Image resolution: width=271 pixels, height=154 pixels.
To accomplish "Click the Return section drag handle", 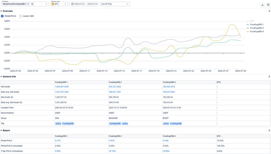I will click(x=269, y=131).
